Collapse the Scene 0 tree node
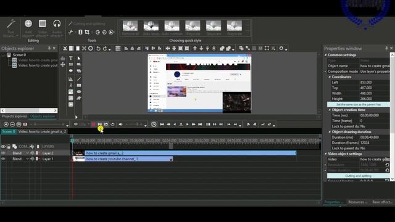Screen dimensions: 395x222 point(4,55)
